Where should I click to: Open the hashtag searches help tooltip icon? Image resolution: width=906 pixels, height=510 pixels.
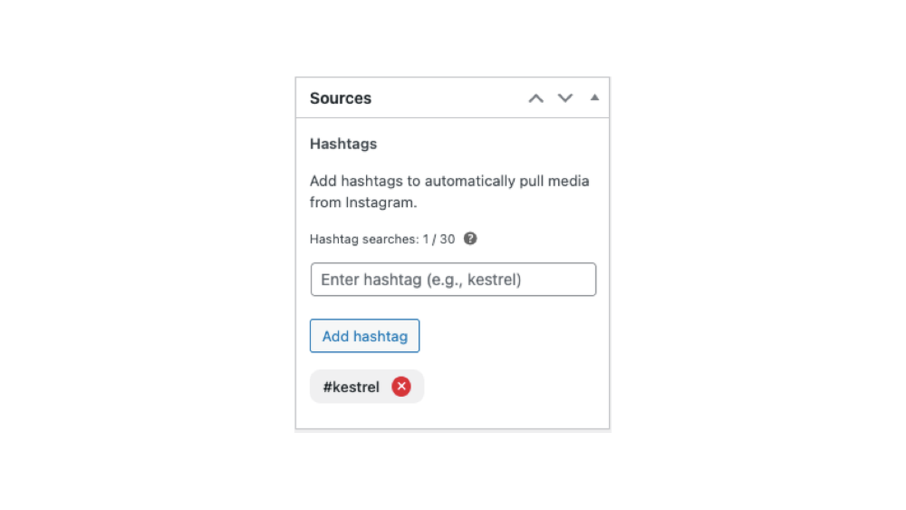[x=470, y=239]
